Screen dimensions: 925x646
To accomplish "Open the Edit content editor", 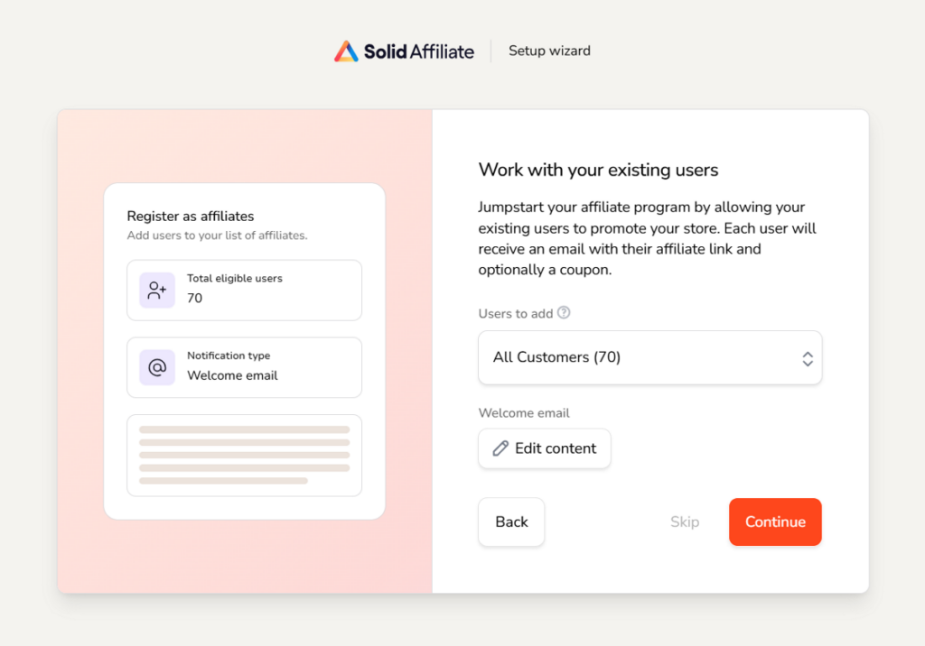I will coord(544,448).
